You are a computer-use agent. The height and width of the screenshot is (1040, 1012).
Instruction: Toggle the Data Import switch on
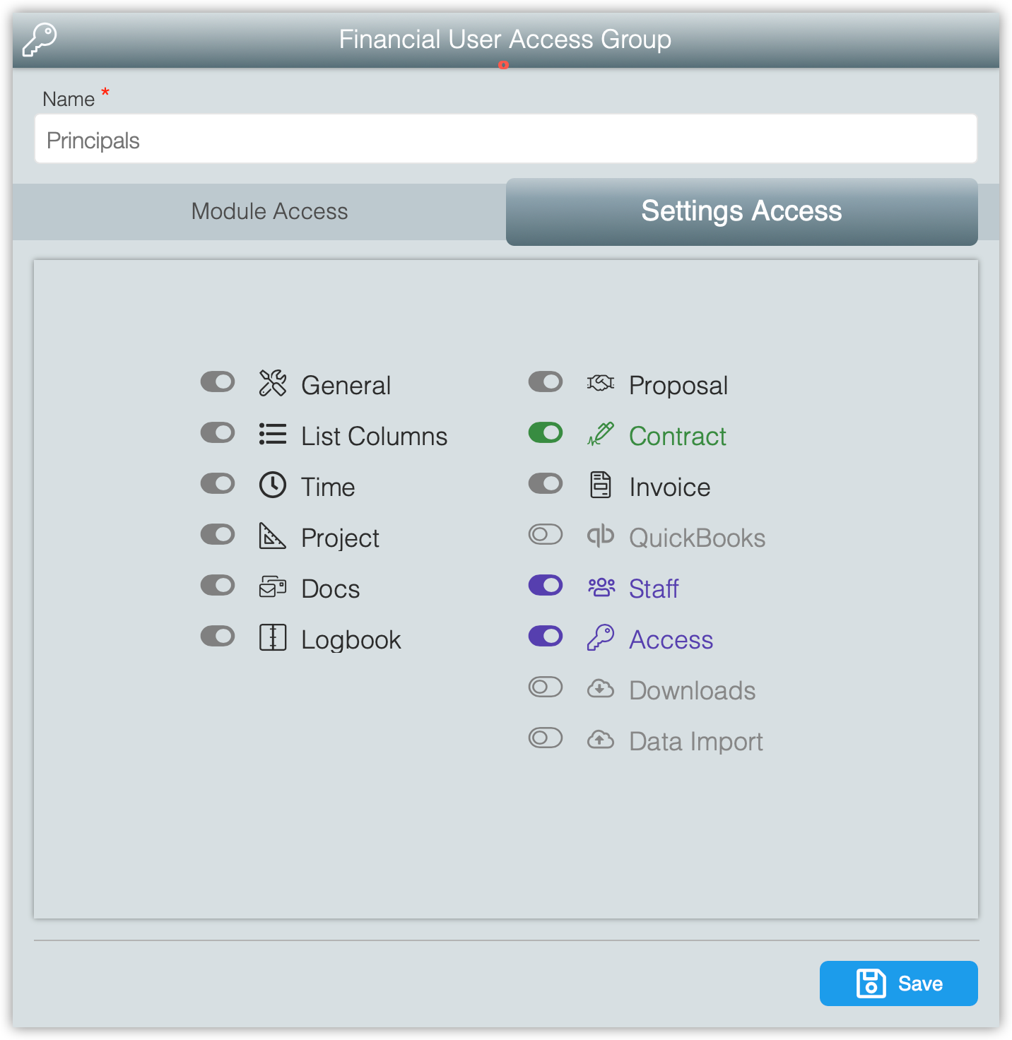[545, 738]
